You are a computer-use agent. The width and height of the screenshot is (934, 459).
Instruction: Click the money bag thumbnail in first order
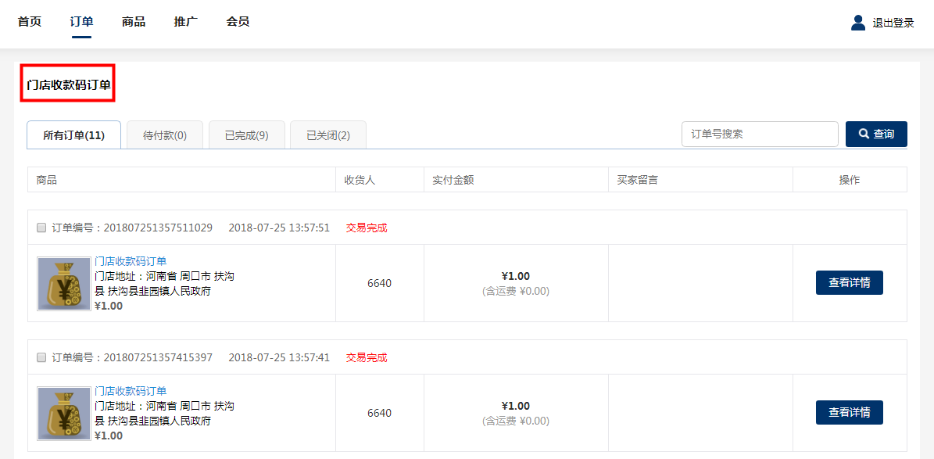click(x=64, y=284)
